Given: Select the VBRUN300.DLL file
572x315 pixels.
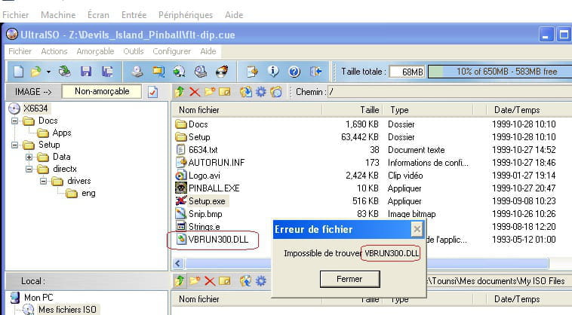Looking at the screenshot, I should (x=218, y=240).
